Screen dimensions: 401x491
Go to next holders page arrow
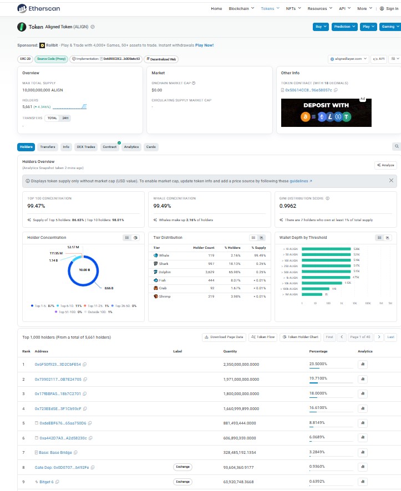coord(379,337)
